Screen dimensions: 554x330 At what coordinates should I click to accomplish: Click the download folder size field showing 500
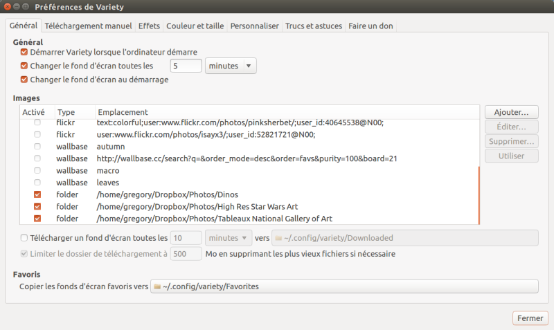click(186, 254)
